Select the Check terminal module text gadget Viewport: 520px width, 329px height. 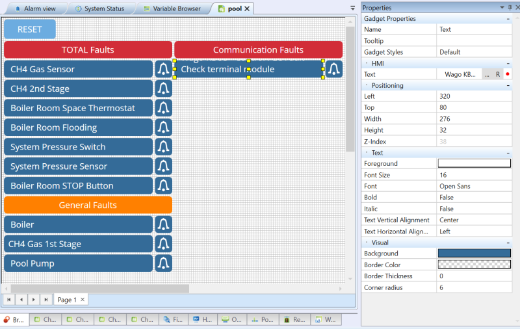248,69
